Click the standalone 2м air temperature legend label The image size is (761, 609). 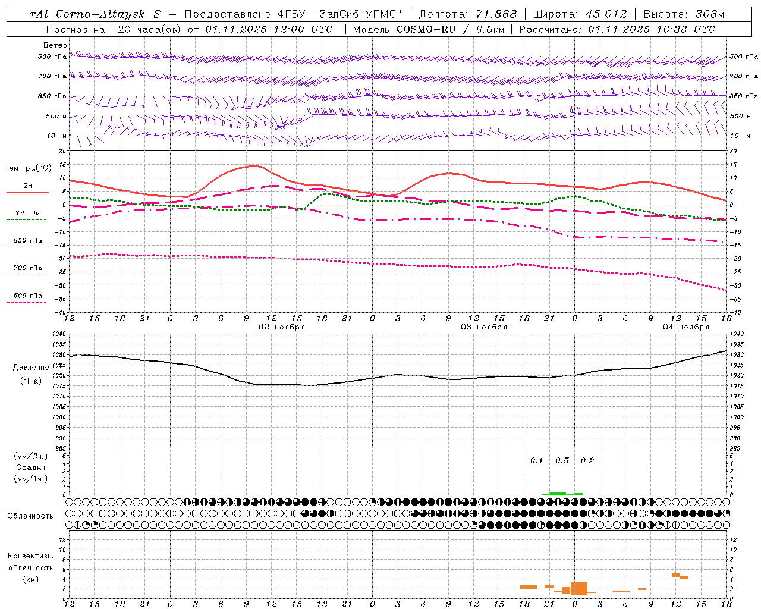tap(28, 186)
